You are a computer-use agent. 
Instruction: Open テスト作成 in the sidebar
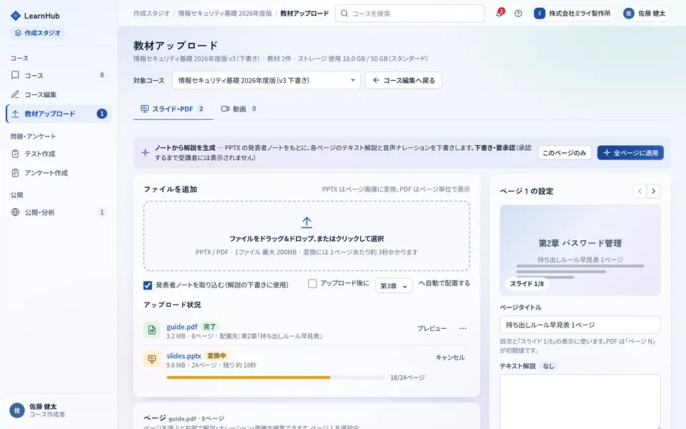pyautogui.click(x=59, y=154)
